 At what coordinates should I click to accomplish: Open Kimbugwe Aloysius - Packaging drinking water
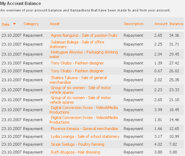click(83, 54)
